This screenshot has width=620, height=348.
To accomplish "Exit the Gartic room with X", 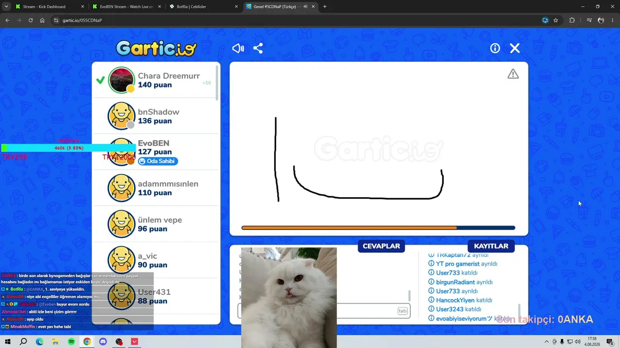I will click(515, 48).
